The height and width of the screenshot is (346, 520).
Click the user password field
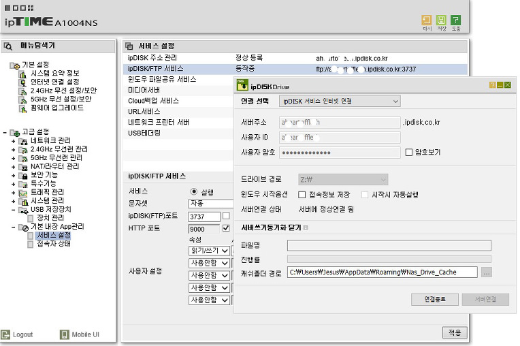click(340, 153)
